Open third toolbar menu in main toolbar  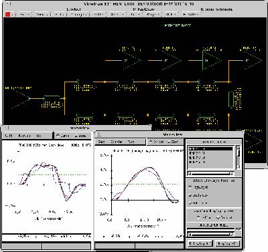point(60,14)
